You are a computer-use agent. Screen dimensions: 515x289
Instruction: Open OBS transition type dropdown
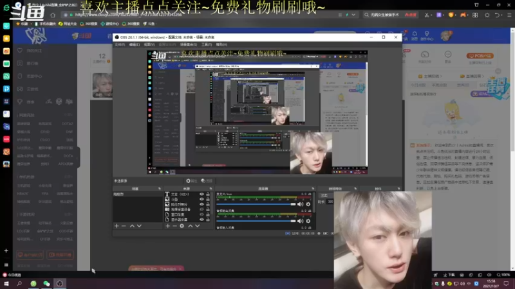click(326, 195)
